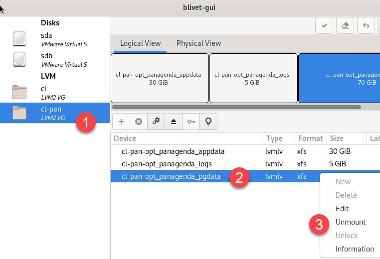This screenshot has width=380, height=259.
Task: Click xfs format in logs row
Action: pyautogui.click(x=302, y=164)
